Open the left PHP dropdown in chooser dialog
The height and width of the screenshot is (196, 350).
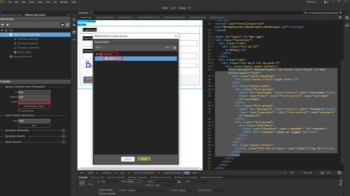coord(99,47)
